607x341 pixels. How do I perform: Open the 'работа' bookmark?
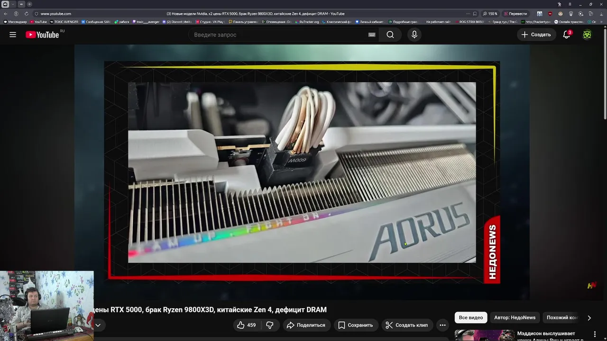click(122, 22)
